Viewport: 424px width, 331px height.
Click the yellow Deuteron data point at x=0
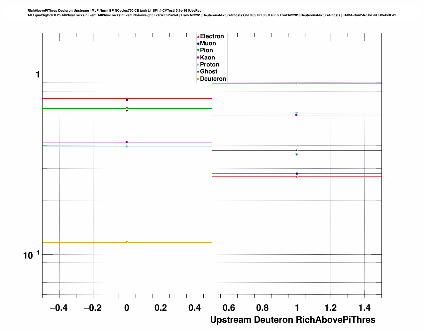[127, 242]
